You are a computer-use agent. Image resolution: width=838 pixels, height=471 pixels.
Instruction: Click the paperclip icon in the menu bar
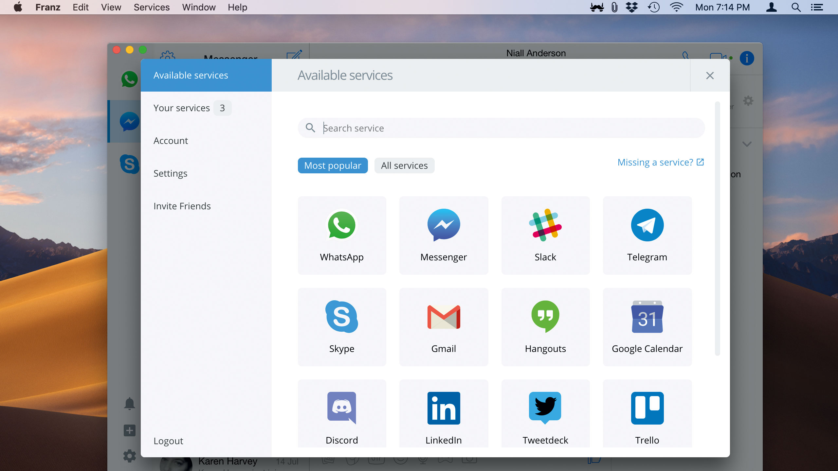614,7
